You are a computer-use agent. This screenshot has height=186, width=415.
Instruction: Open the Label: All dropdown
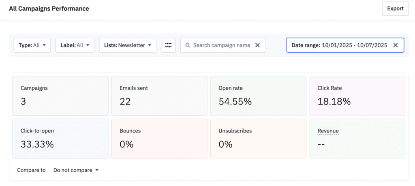(x=75, y=45)
